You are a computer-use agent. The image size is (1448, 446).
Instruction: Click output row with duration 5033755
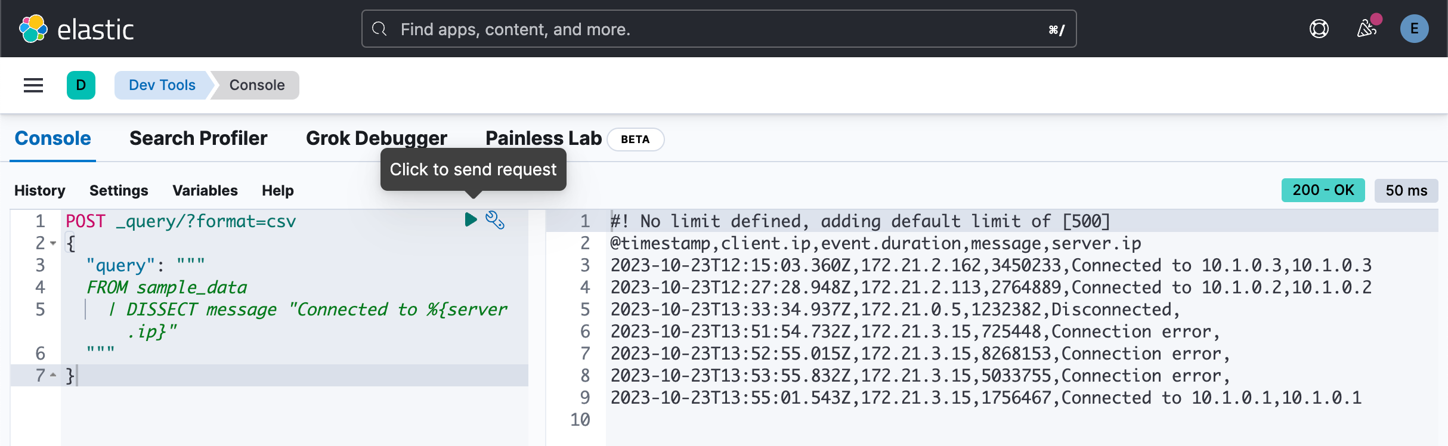pyautogui.click(x=920, y=376)
